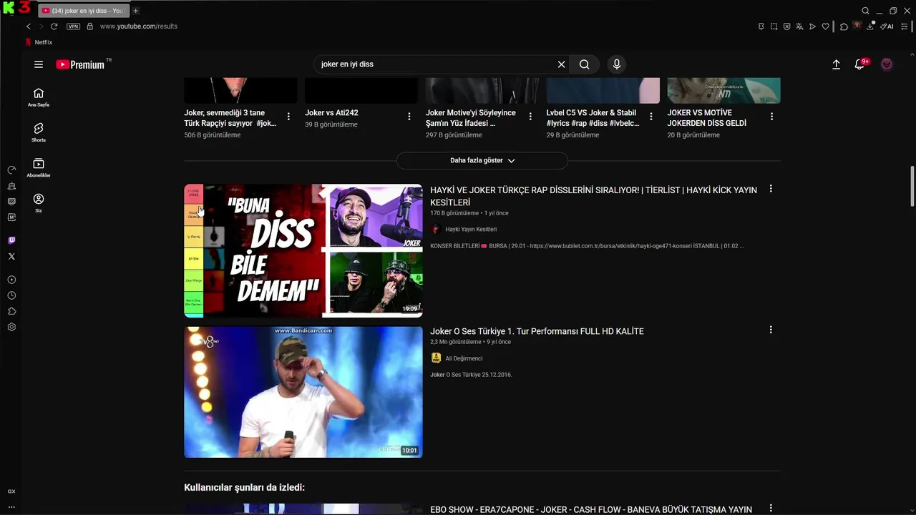Visit Hayki Yayın Kesitleri channel
Viewport: 916px width, 515px height.
click(471, 229)
